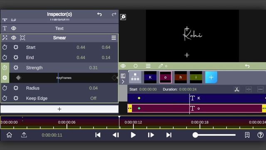The height and width of the screenshot is (150, 266).
Task: Toggle active Strength keyframe stopwatch
Action: [x=5, y=67]
